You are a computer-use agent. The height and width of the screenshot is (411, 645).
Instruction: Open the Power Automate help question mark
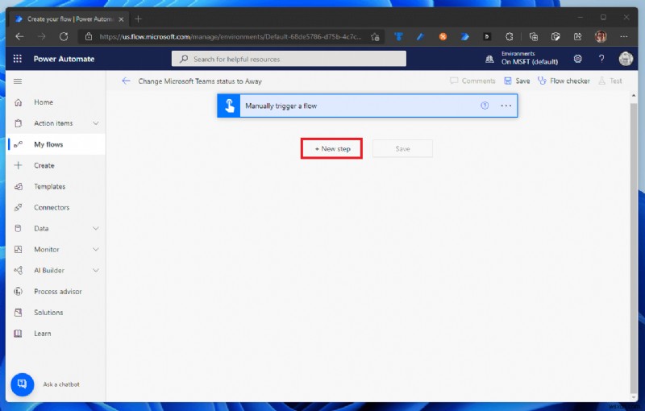pyautogui.click(x=601, y=59)
